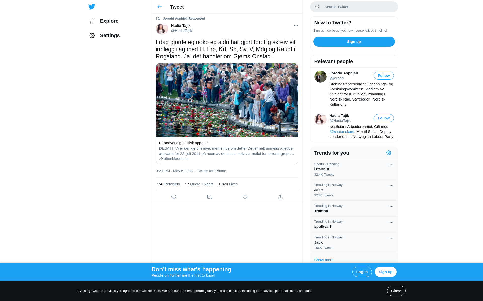View the 17 Quote Tweets
The image size is (483, 301).
click(199, 184)
